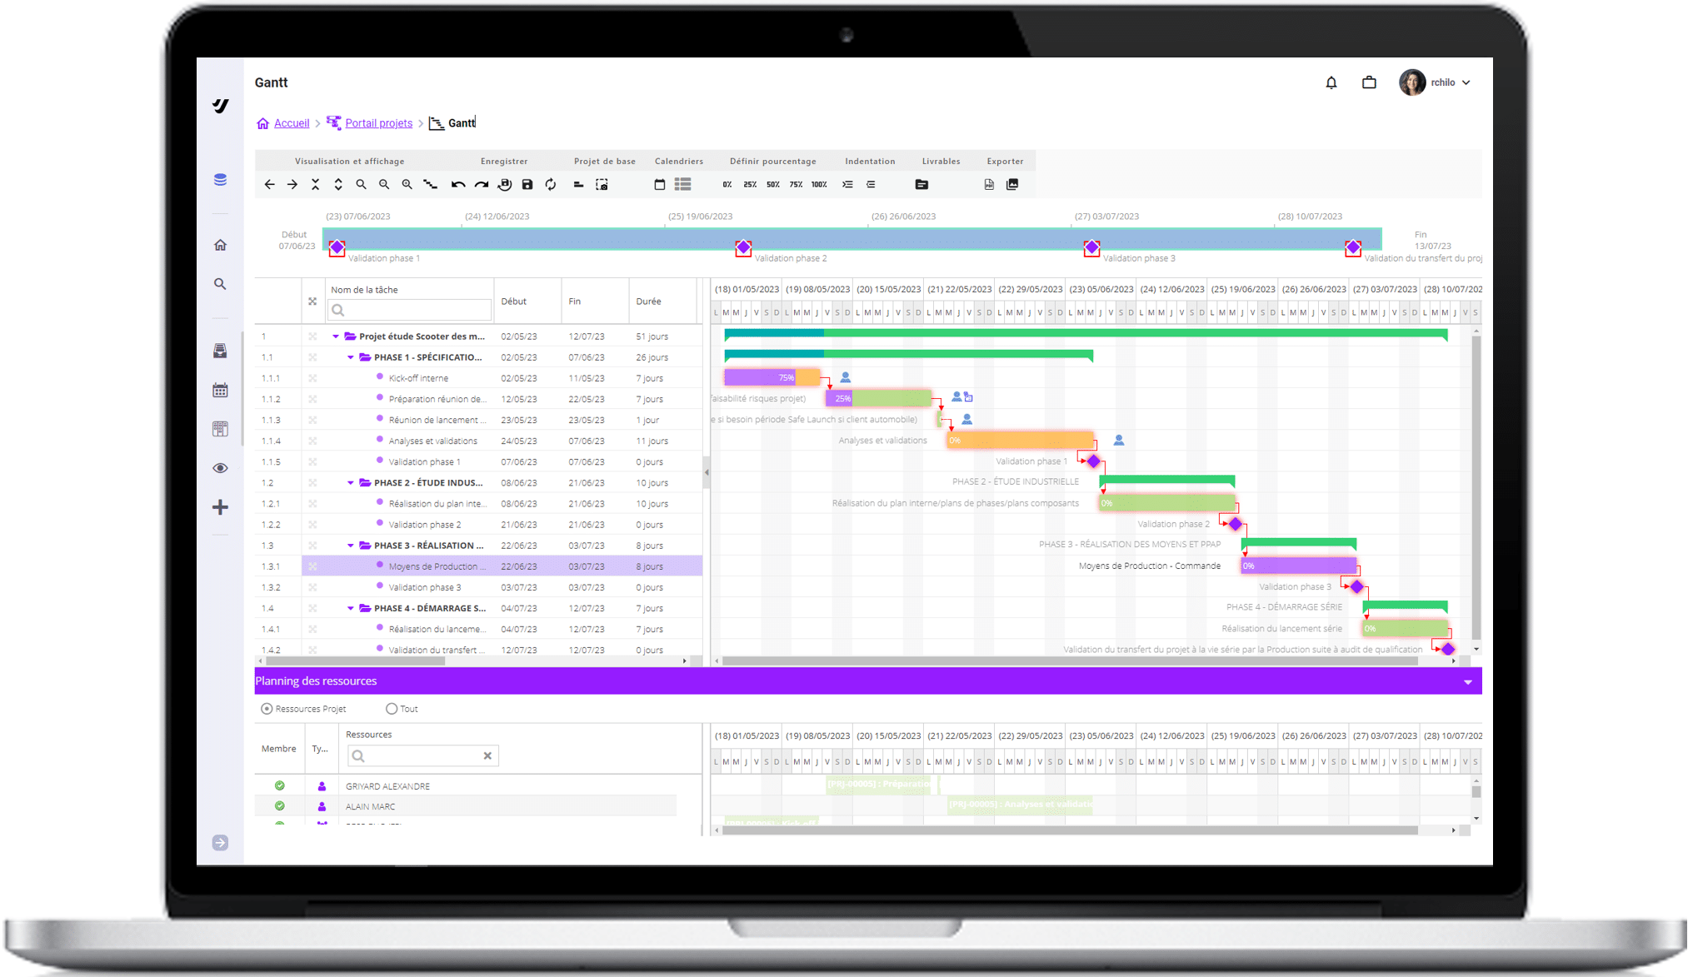1688x977 pixels.
Task: Click the splitter collapse arrow beside the Gantt chart
Action: (x=707, y=472)
